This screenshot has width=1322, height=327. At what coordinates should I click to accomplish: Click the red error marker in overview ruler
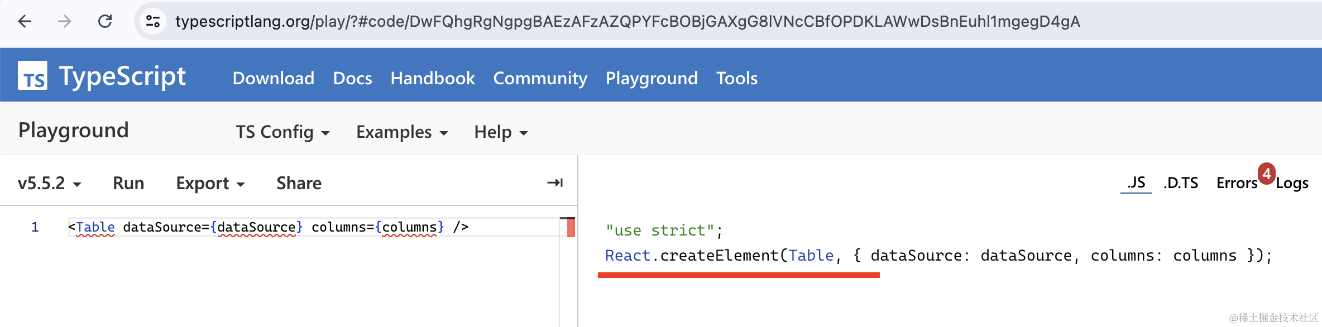571,228
